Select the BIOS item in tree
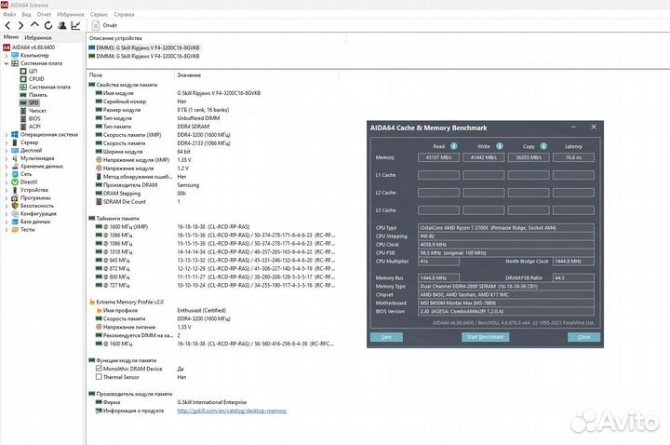 tap(34, 118)
